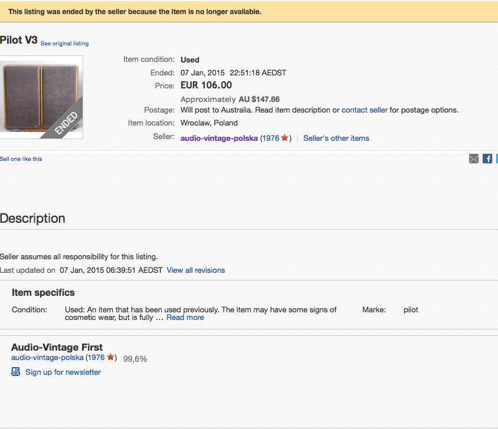Share listing on Facebook icon

[x=487, y=159]
